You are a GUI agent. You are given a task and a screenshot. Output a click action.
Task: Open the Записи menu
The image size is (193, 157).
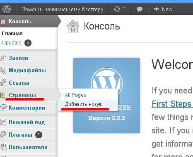click(18, 58)
